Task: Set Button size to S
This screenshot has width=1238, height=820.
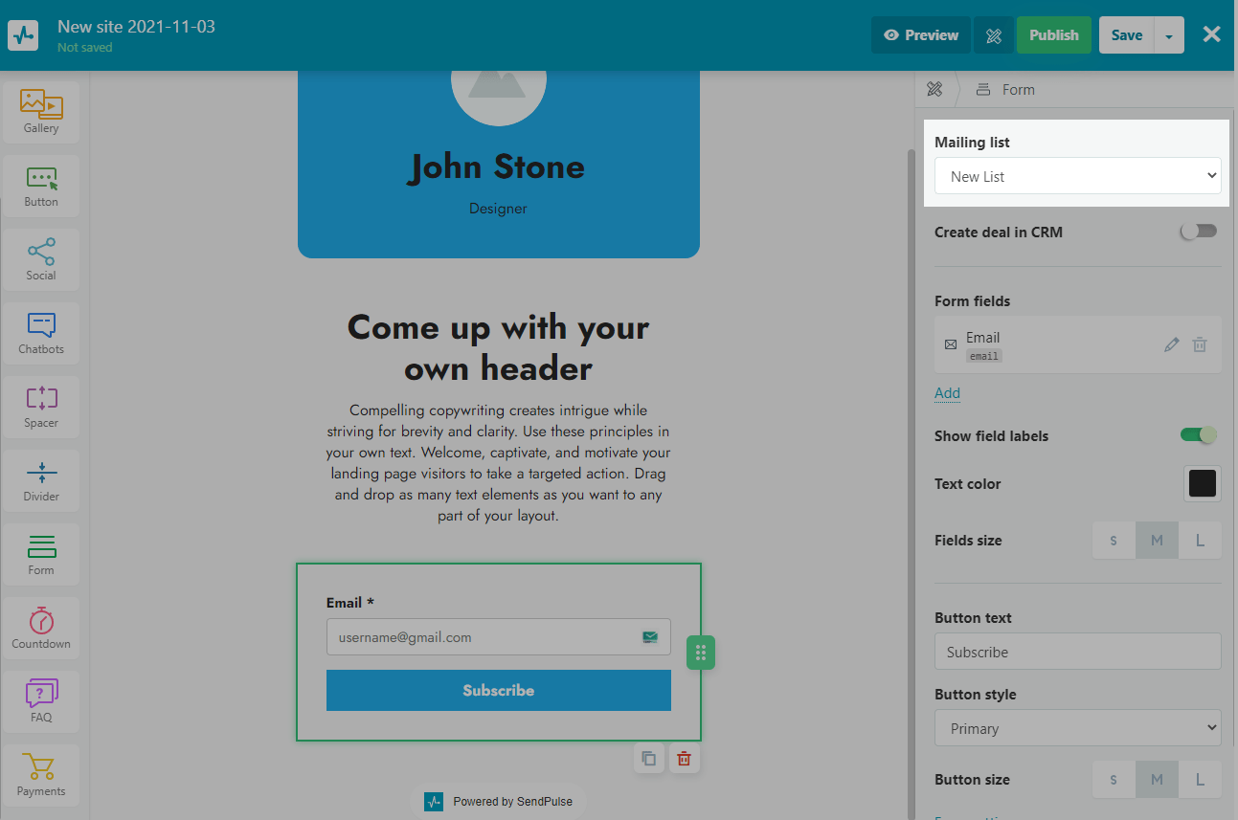Action: (x=1114, y=780)
